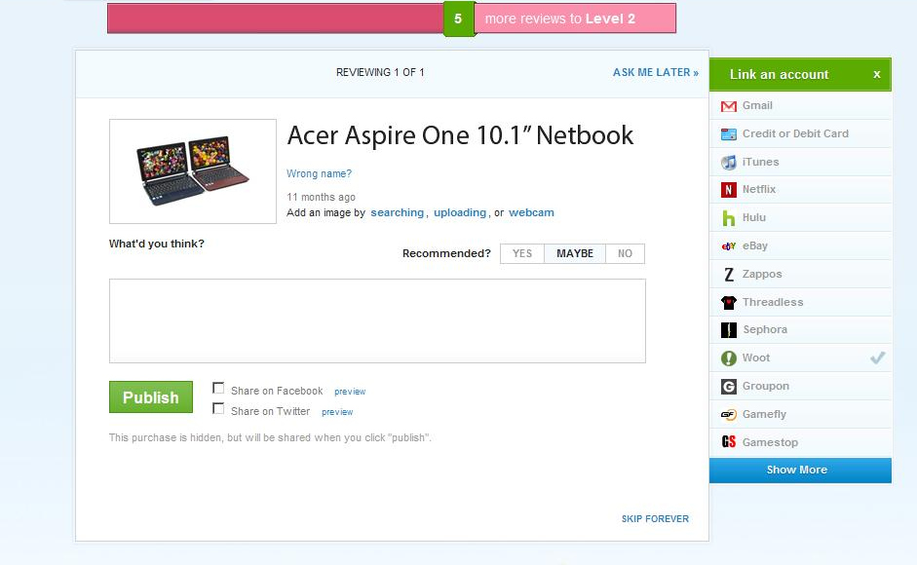The height and width of the screenshot is (565, 917).
Task: Select Hulu account label
Action: tap(754, 217)
